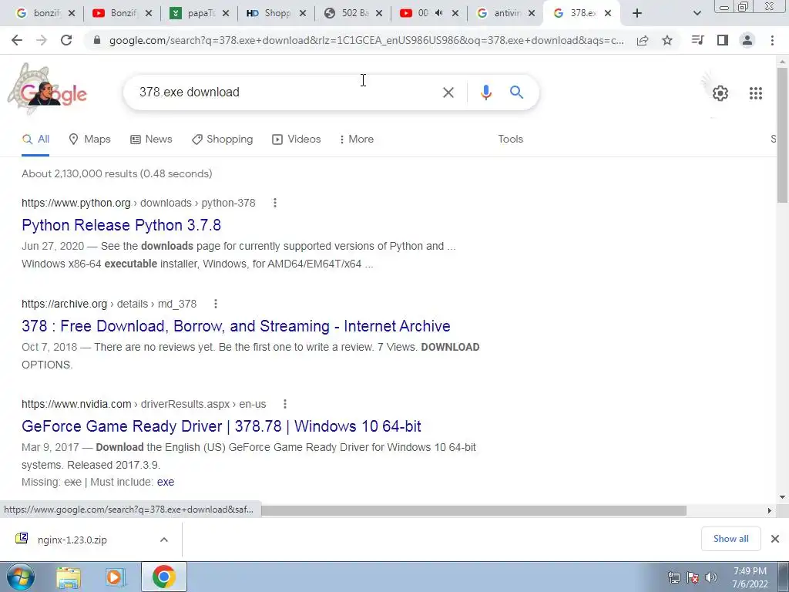This screenshot has width=789, height=592.
Task: Click the 'exe' must include link
Action: 166,483
